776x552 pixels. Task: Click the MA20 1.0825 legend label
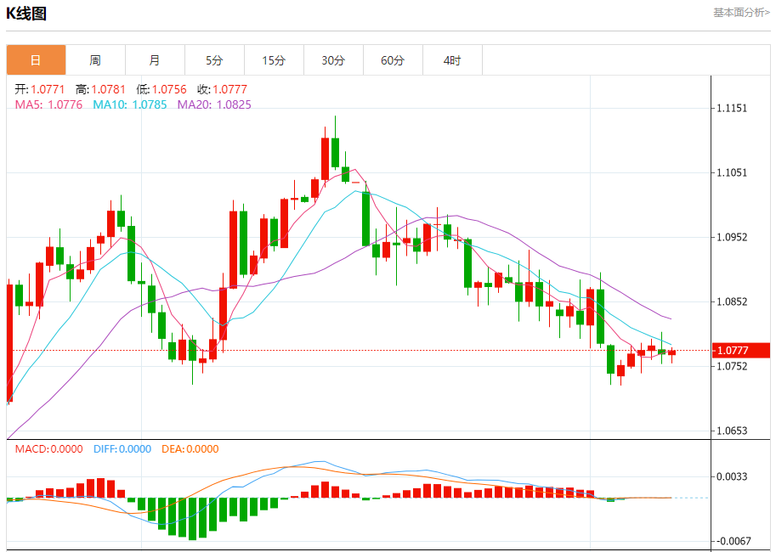pos(214,104)
